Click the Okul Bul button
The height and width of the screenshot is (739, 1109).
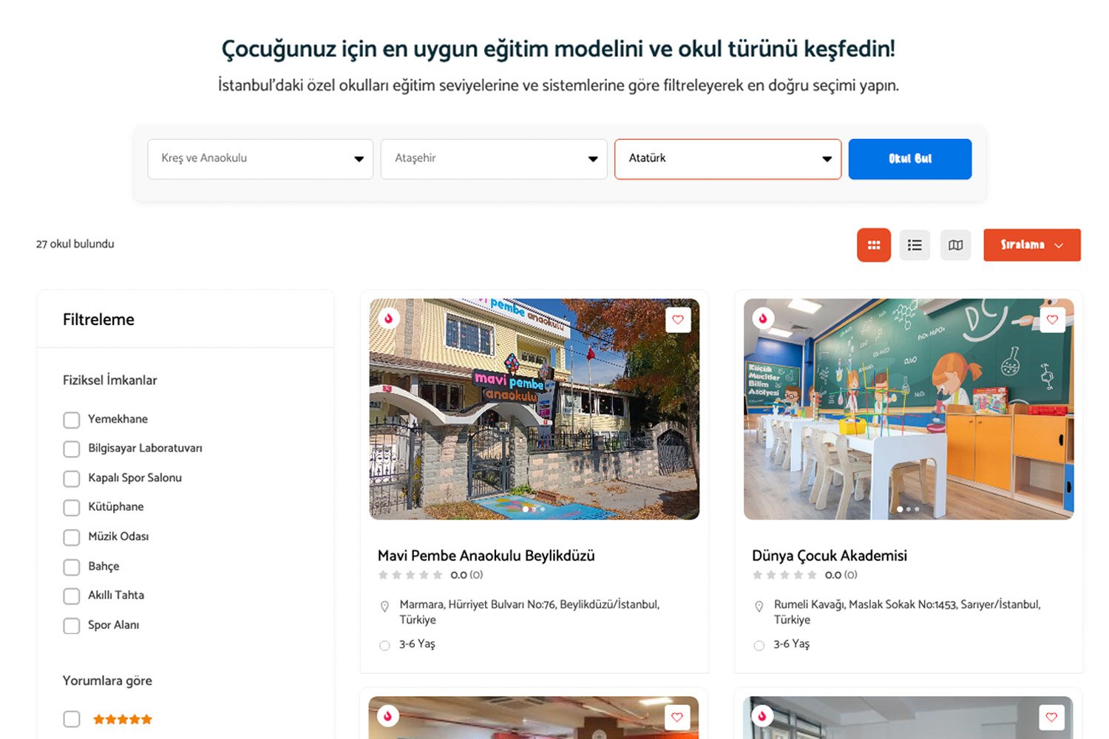tap(910, 159)
